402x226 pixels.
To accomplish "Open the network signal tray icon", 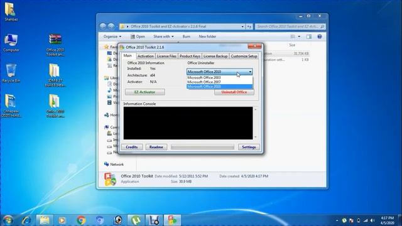I will [366, 220].
